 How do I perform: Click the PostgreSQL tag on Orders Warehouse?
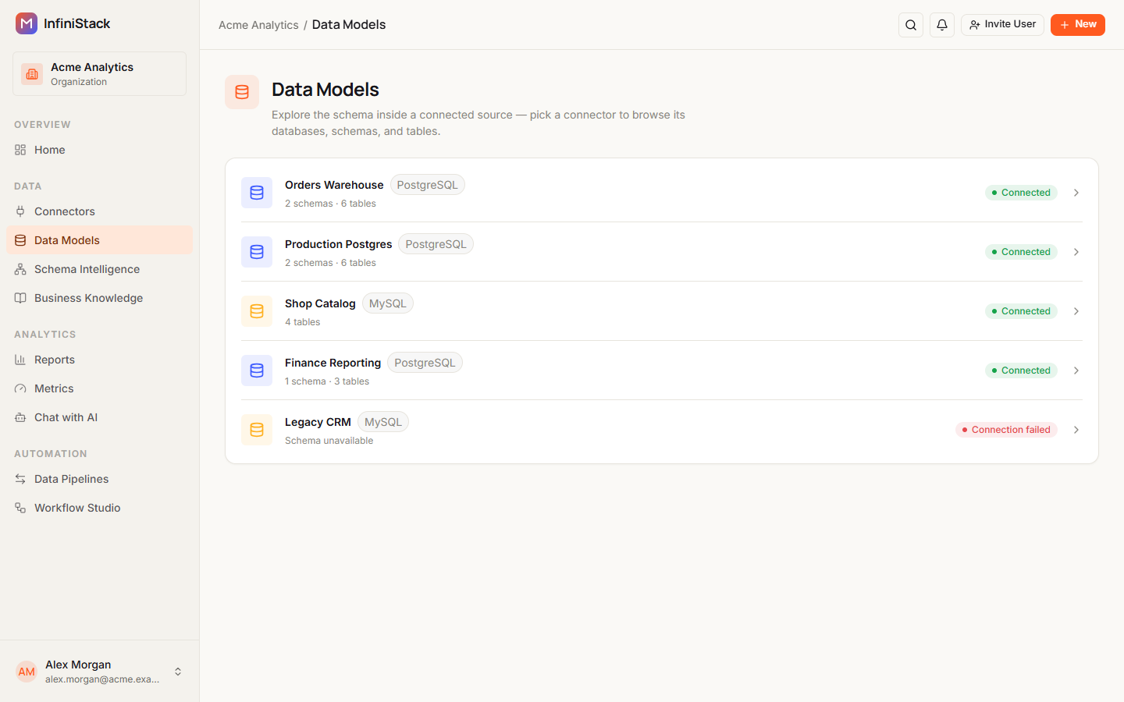[x=427, y=185]
